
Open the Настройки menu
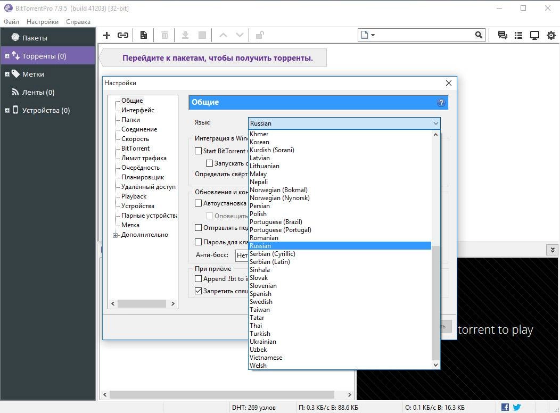[x=43, y=22]
